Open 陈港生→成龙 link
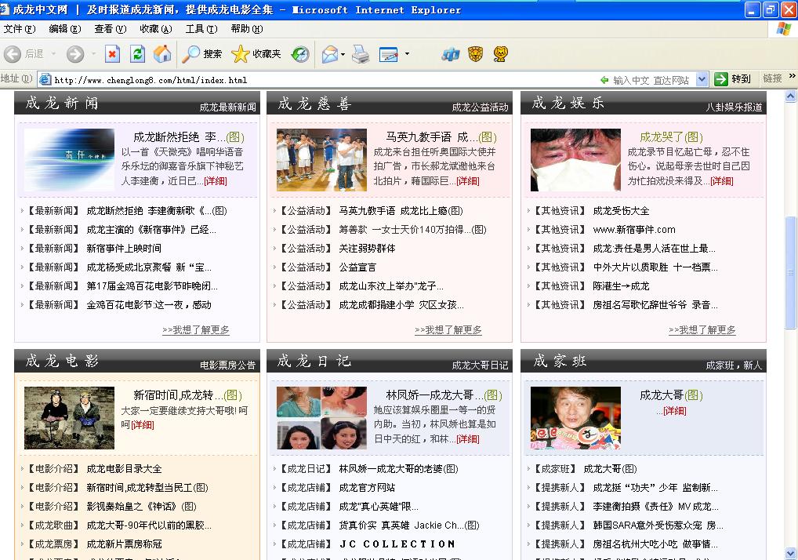The image size is (798, 560). click(621, 286)
